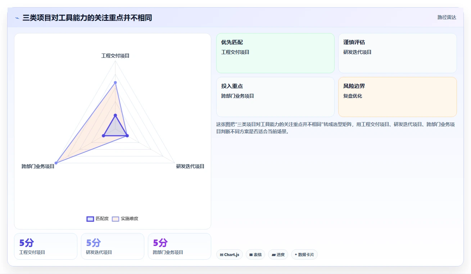The width and height of the screenshot is (471, 274).
Task: Open the Chart.js tag
Action: point(230,255)
